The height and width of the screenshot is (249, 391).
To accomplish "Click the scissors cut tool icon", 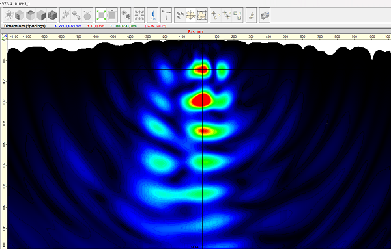I will click(x=152, y=16).
